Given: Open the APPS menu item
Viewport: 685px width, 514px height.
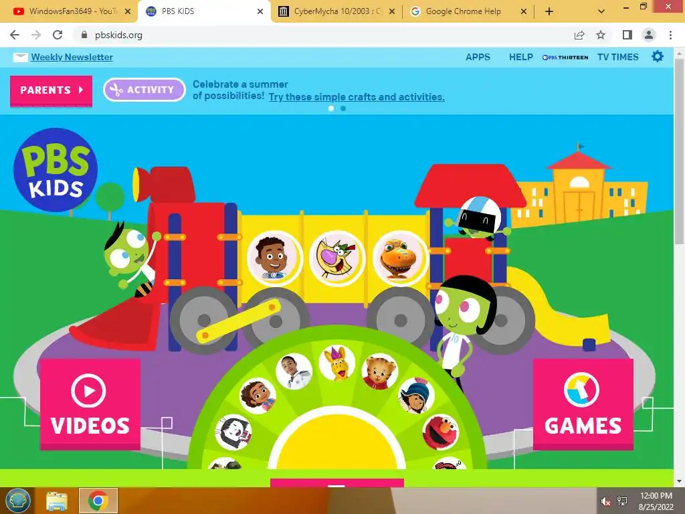Looking at the screenshot, I should (x=478, y=57).
